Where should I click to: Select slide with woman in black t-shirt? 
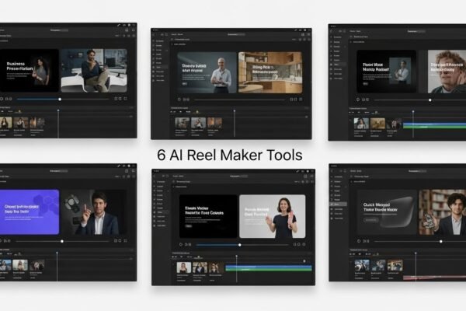(x=273, y=216)
